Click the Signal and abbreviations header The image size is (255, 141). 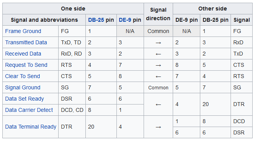(x=44, y=20)
